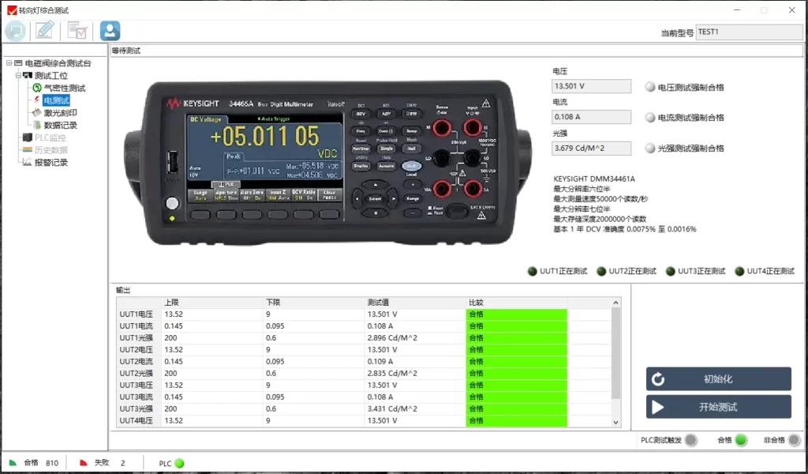The height and width of the screenshot is (474, 808).
Task: Select the 气密性测试 green cycle icon
Action: pyautogui.click(x=37, y=88)
